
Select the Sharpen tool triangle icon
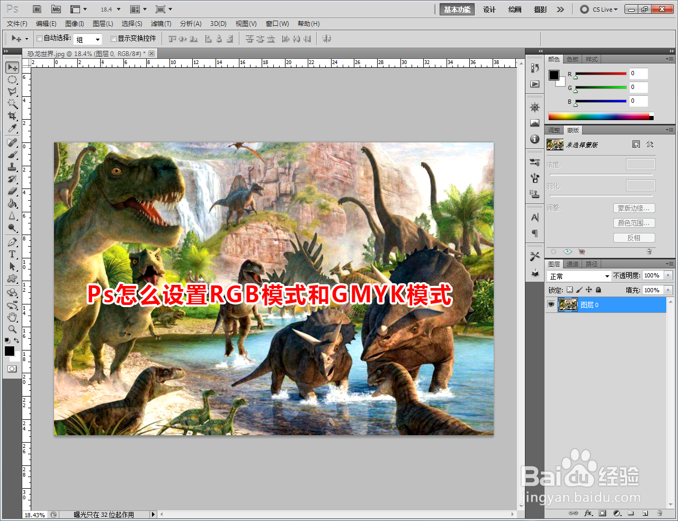[12, 216]
